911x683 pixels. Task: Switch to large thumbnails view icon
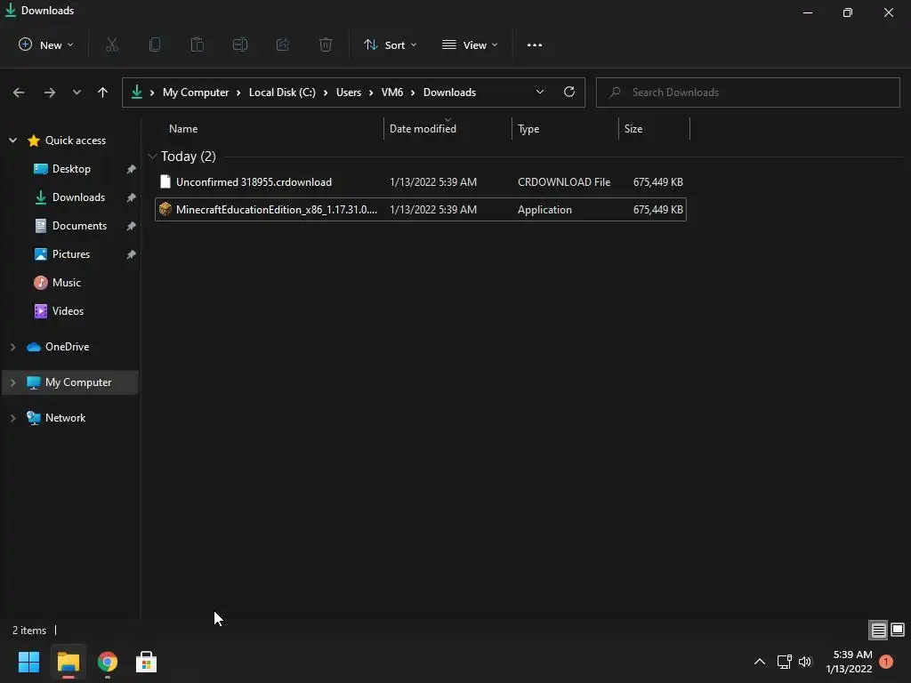(898, 630)
